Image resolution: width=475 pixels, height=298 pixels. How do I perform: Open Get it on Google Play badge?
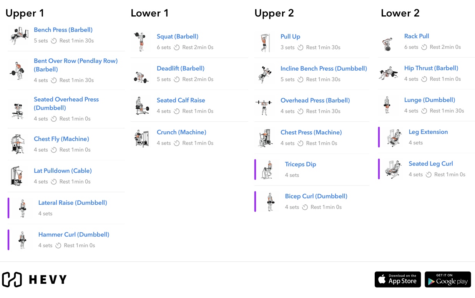448,280
